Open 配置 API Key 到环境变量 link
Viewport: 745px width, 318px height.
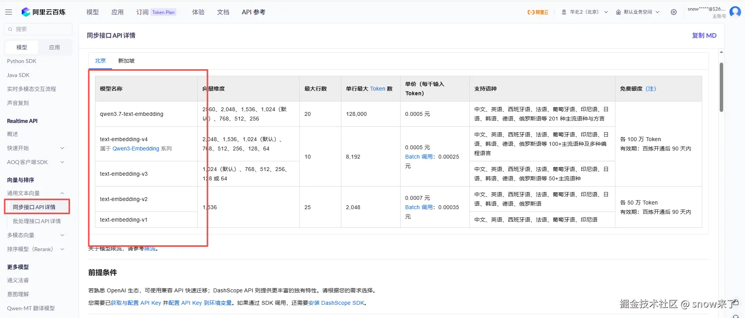[200, 303]
